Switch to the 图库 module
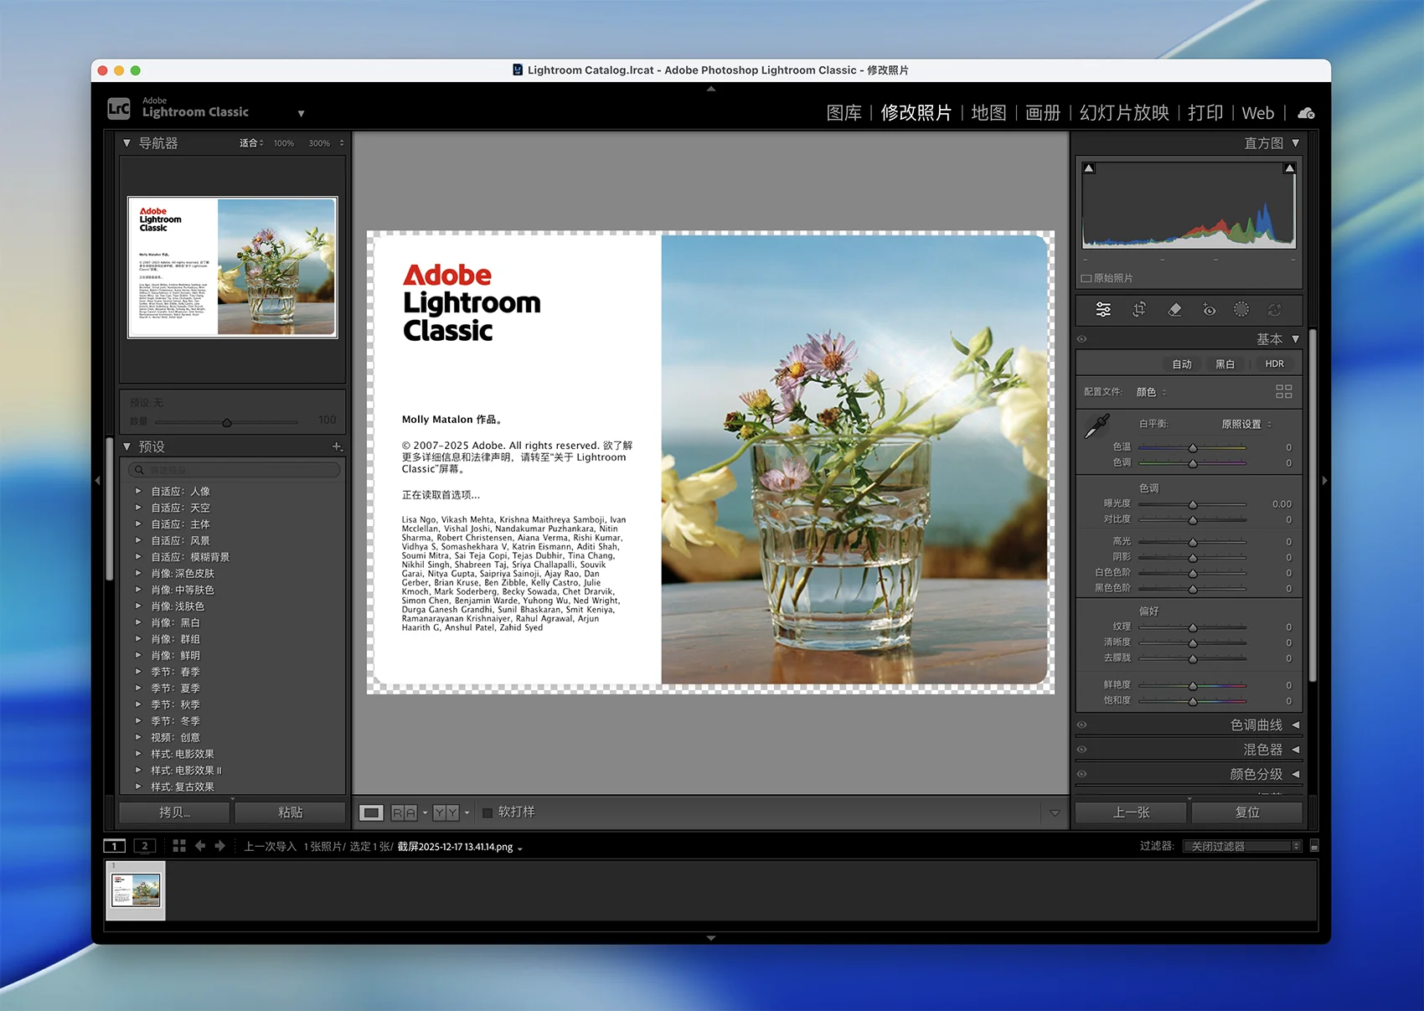This screenshot has height=1011, width=1424. click(844, 113)
